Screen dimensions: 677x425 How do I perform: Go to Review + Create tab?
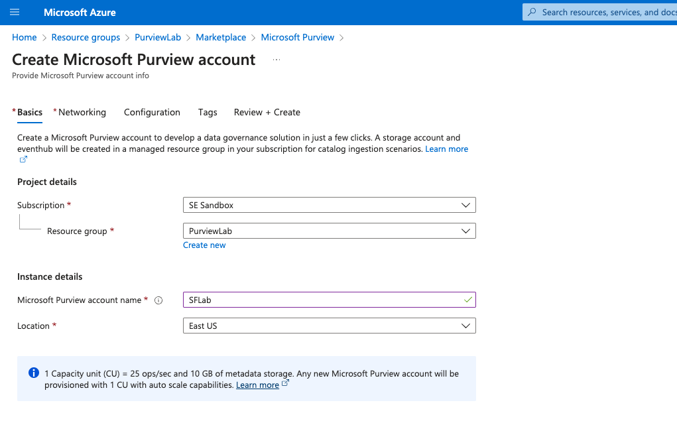(267, 113)
